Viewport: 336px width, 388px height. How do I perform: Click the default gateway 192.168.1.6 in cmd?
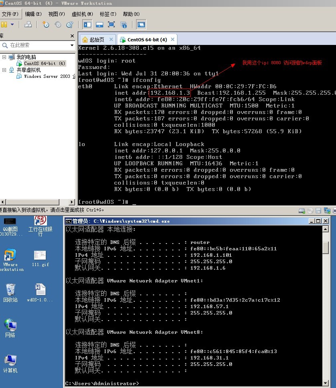[x=208, y=268]
